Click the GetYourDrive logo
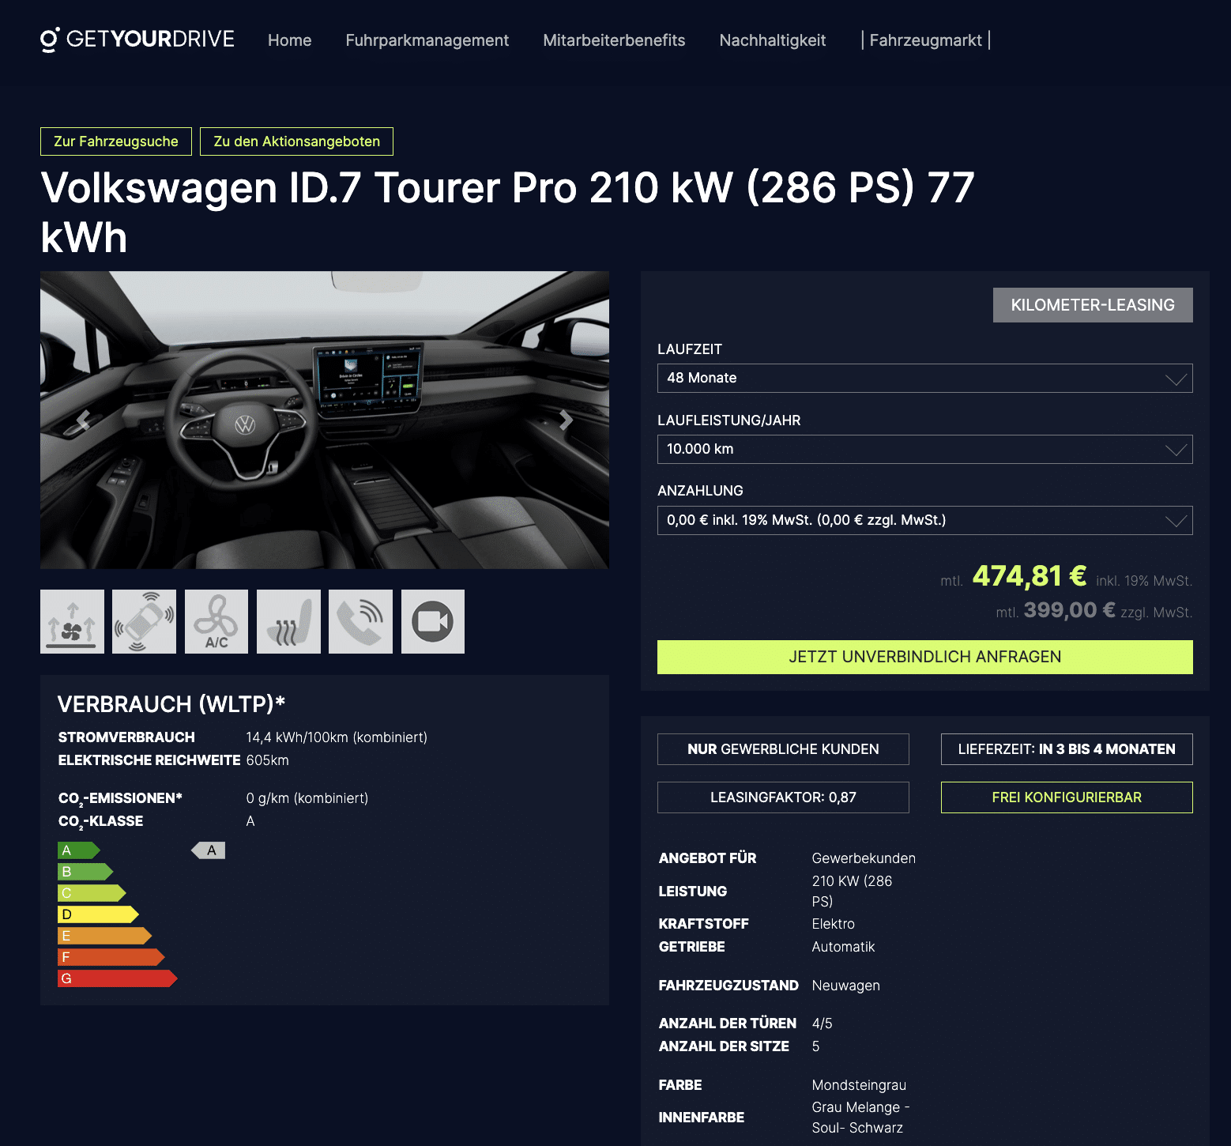Image resolution: width=1231 pixels, height=1146 pixels. 137,40
